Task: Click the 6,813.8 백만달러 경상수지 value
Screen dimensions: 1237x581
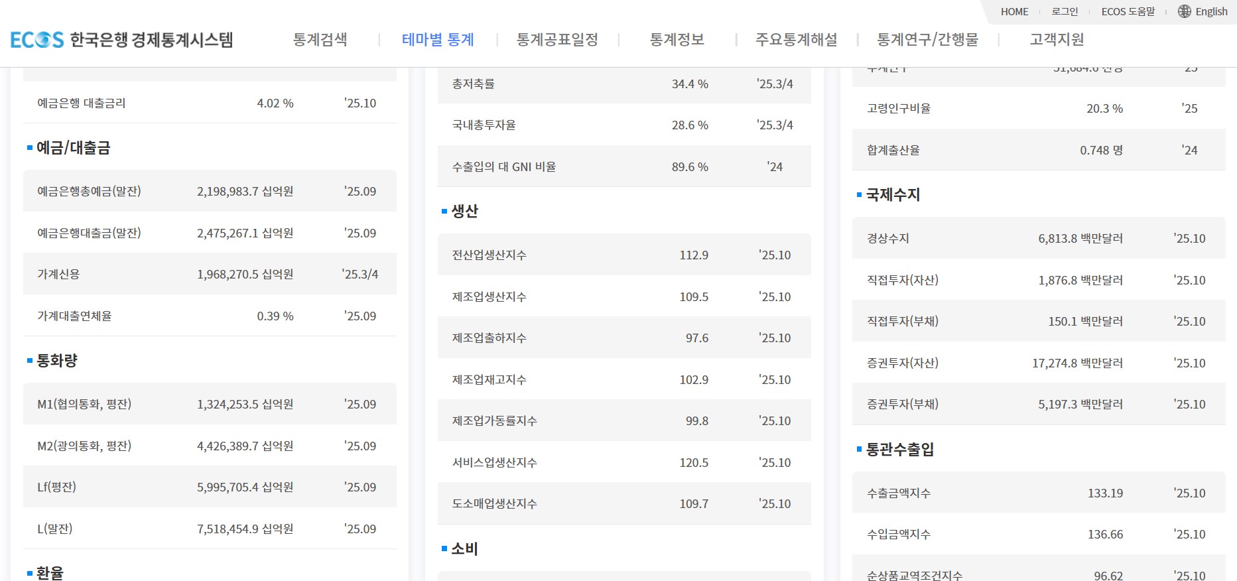Action: [x=1080, y=238]
